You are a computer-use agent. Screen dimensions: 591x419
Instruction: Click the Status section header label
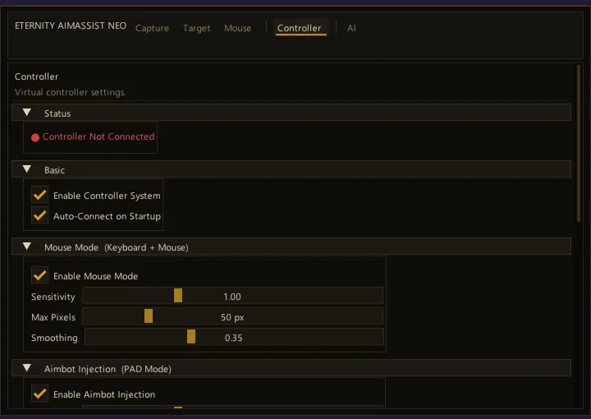tap(57, 113)
